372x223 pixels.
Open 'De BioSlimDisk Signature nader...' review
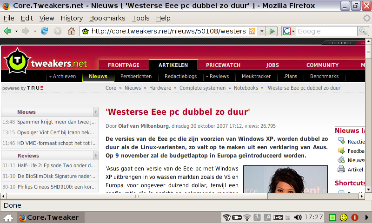pos(56,176)
